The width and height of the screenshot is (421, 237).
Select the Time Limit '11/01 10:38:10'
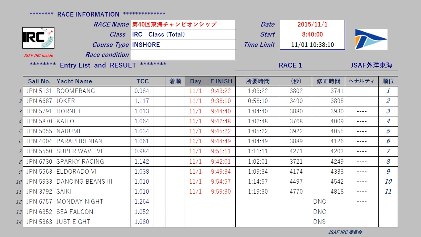[x=312, y=45]
